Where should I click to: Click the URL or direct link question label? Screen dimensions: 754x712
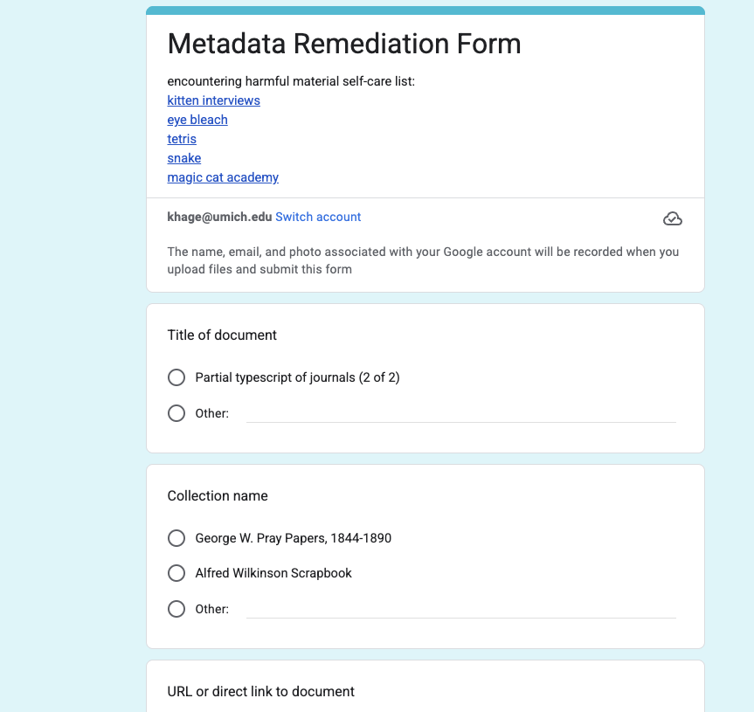[260, 691]
